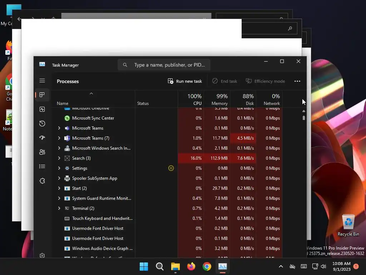Click the 4.5 MB/s disk cell
Screen dimensions: 366x275
(x=243, y=138)
